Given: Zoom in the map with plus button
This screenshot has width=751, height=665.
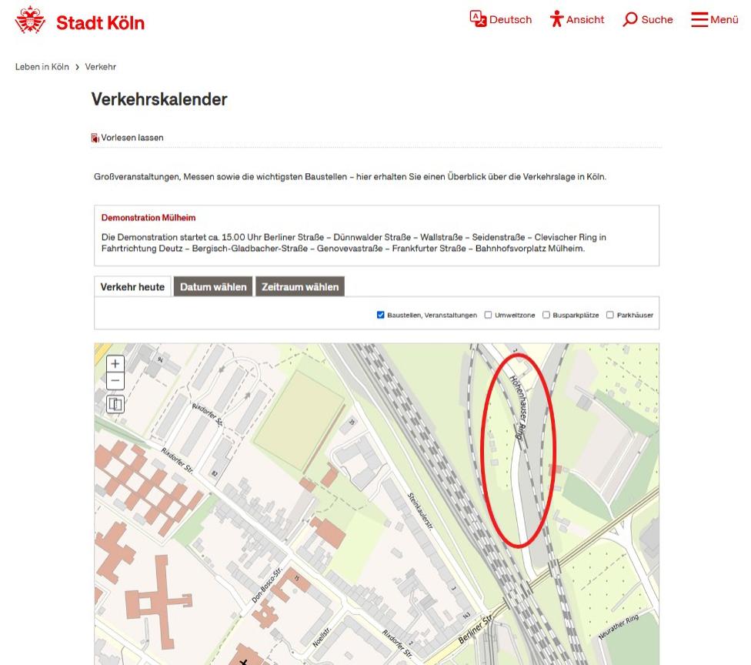Looking at the screenshot, I should tap(115, 363).
